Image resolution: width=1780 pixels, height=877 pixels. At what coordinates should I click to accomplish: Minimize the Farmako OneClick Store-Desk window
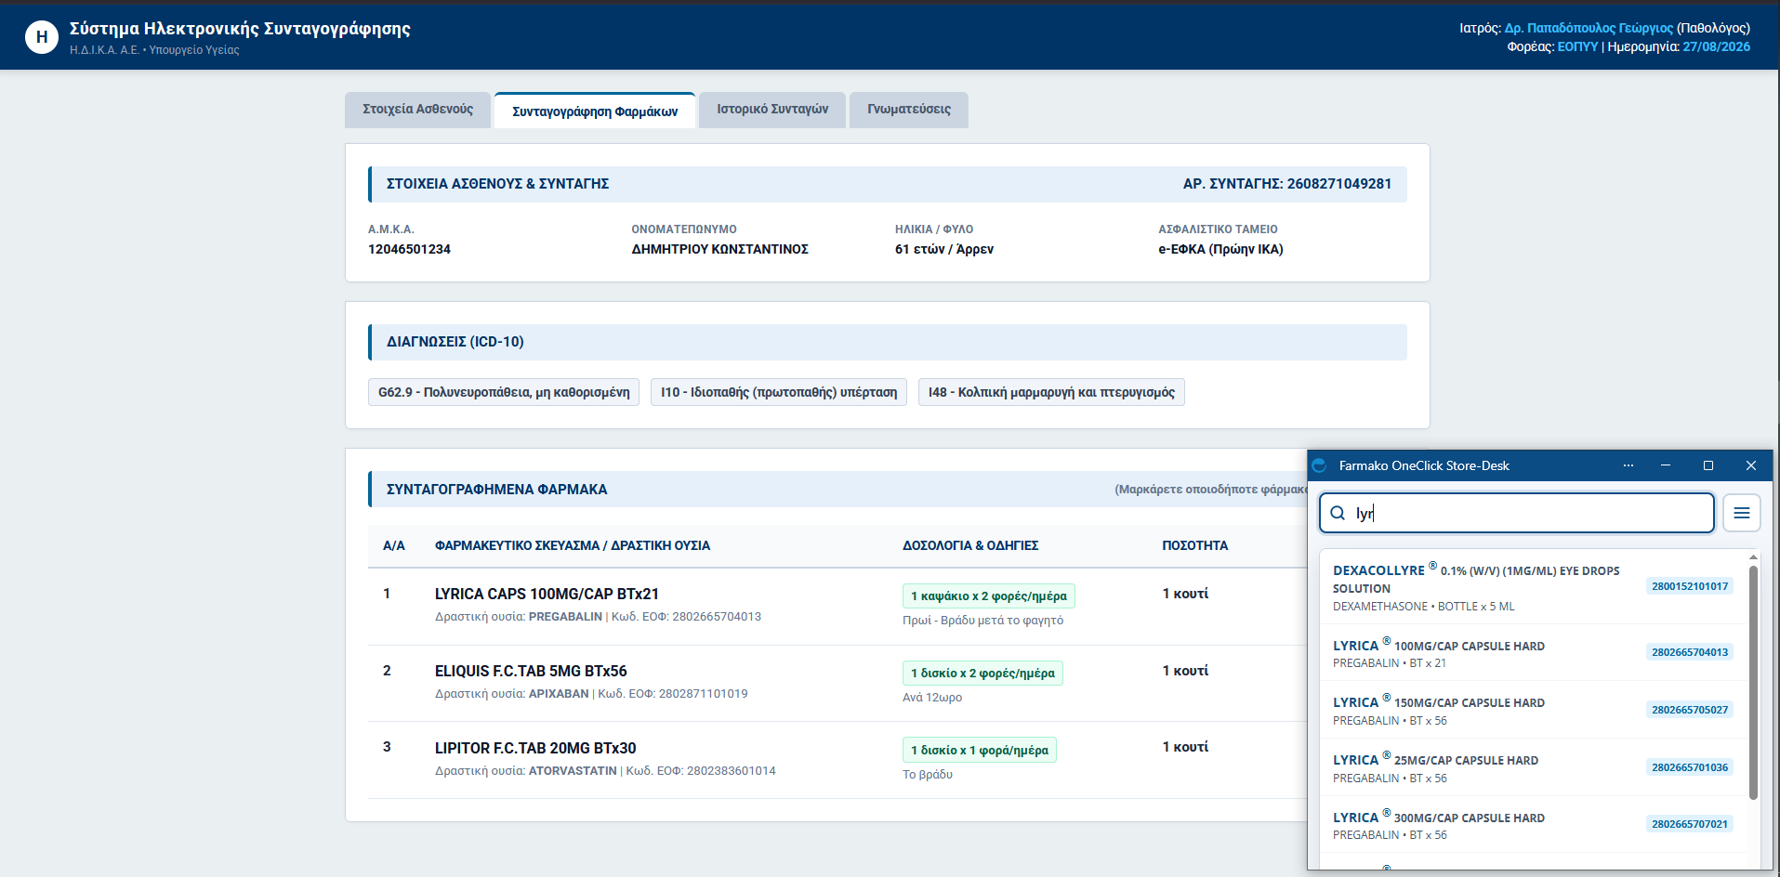pyautogui.click(x=1666, y=465)
